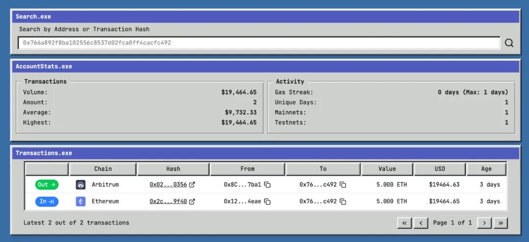Image resolution: width=529 pixels, height=242 pixels.
Task: Copy the To address in Arbitrum row
Action: tap(343, 185)
